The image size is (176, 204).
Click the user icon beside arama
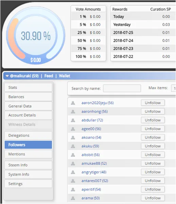click(73, 198)
